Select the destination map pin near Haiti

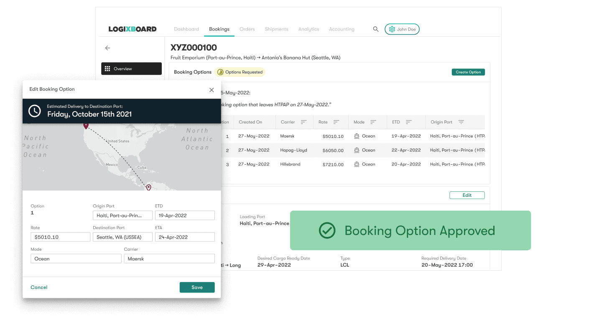[x=148, y=188]
